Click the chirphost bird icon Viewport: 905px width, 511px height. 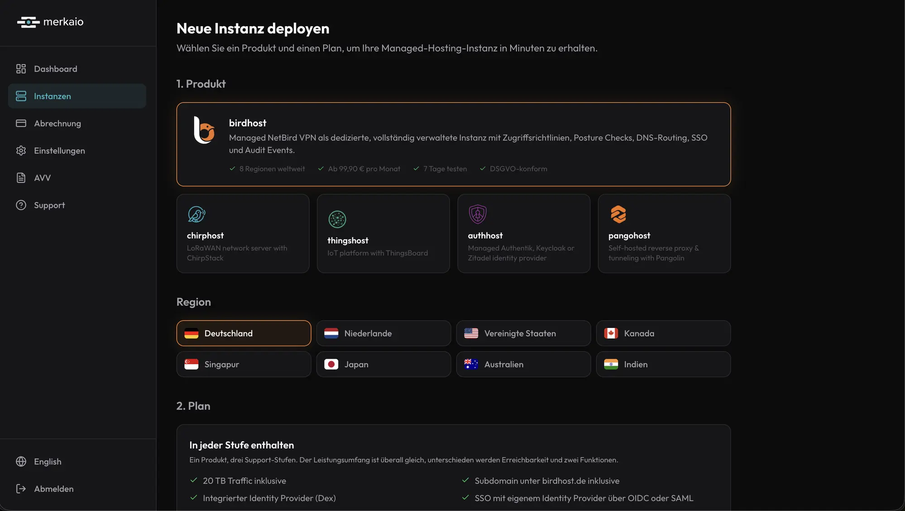pos(196,214)
